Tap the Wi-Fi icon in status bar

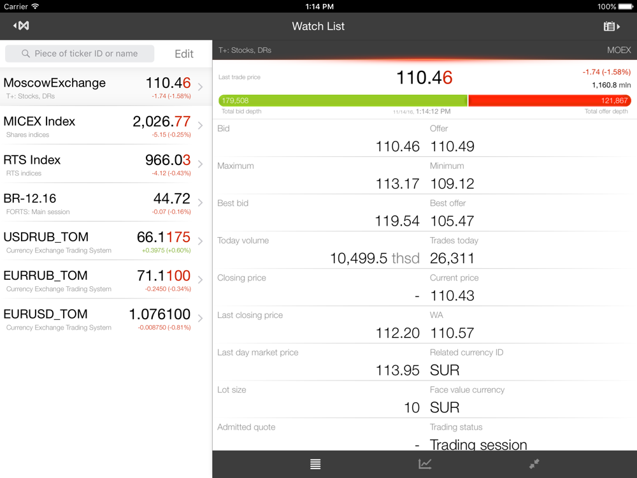pos(35,6)
